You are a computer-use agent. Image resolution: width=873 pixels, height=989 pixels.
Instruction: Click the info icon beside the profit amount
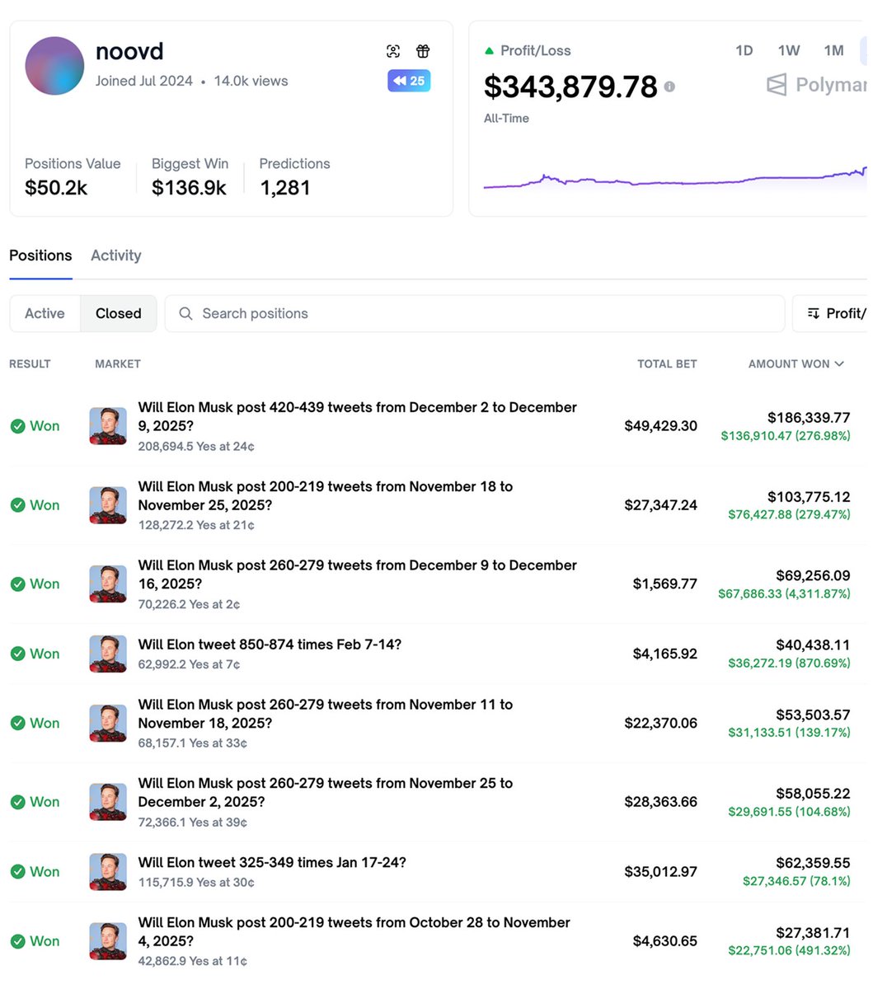pos(669,87)
